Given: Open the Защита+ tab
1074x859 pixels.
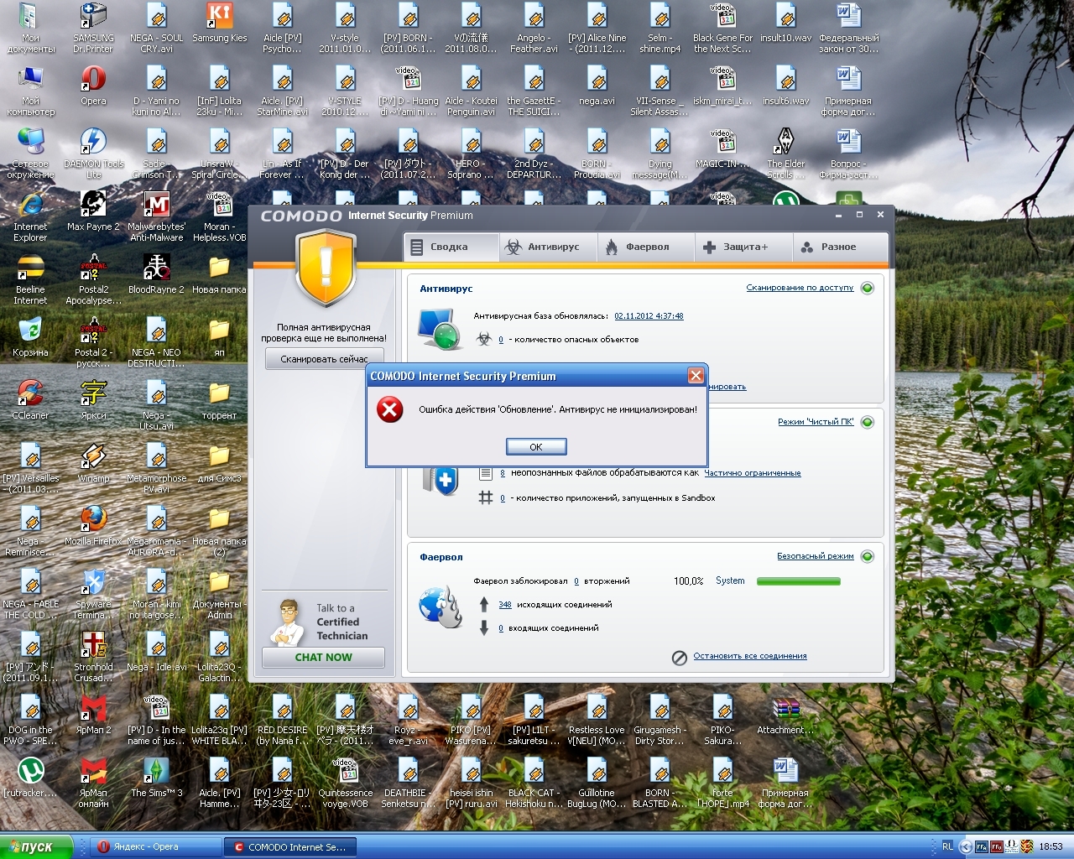Looking at the screenshot, I should point(736,247).
